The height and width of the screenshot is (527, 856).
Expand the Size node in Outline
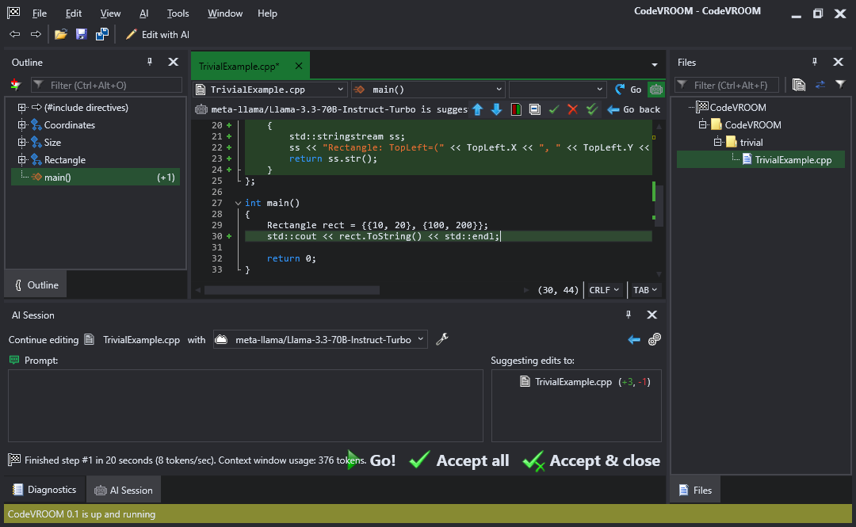coord(22,143)
